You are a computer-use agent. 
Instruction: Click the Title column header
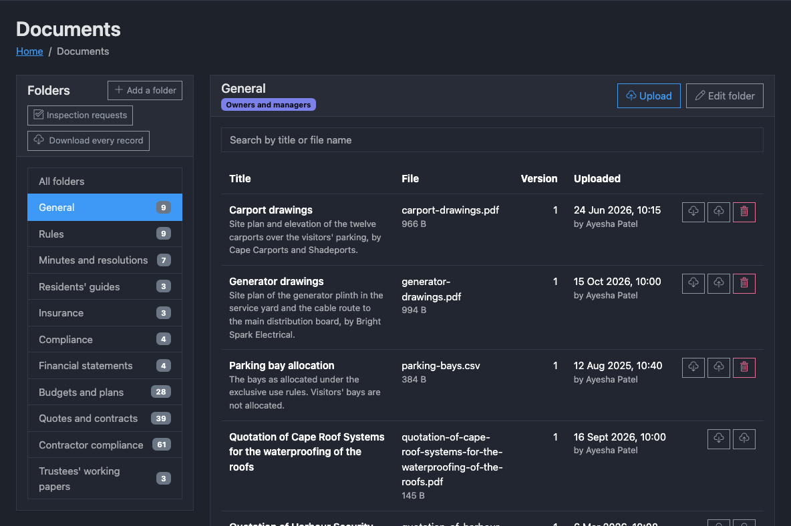pyautogui.click(x=240, y=179)
